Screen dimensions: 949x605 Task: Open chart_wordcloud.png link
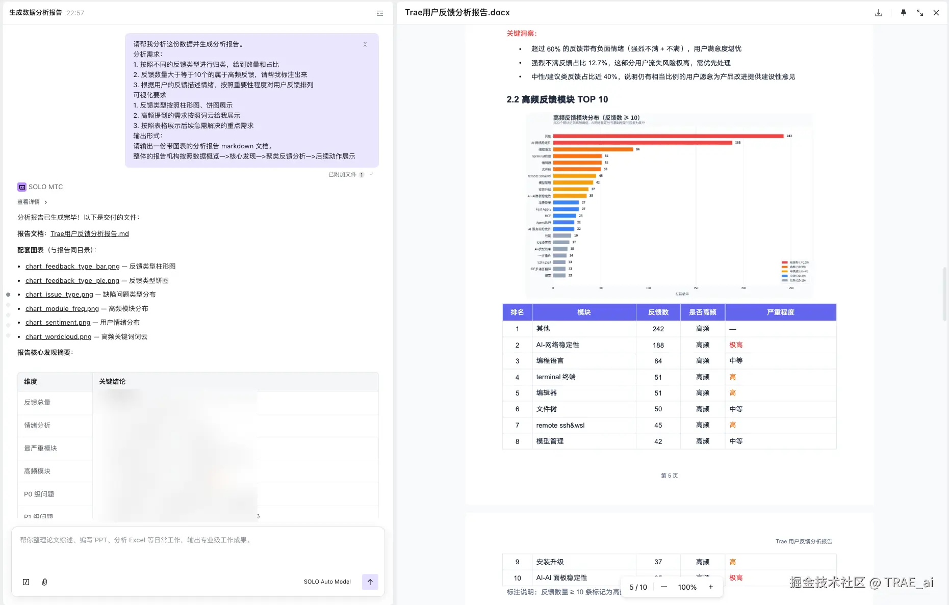tap(59, 337)
